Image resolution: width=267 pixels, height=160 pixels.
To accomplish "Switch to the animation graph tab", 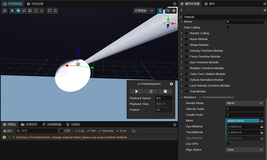I will (x=73, y=125).
